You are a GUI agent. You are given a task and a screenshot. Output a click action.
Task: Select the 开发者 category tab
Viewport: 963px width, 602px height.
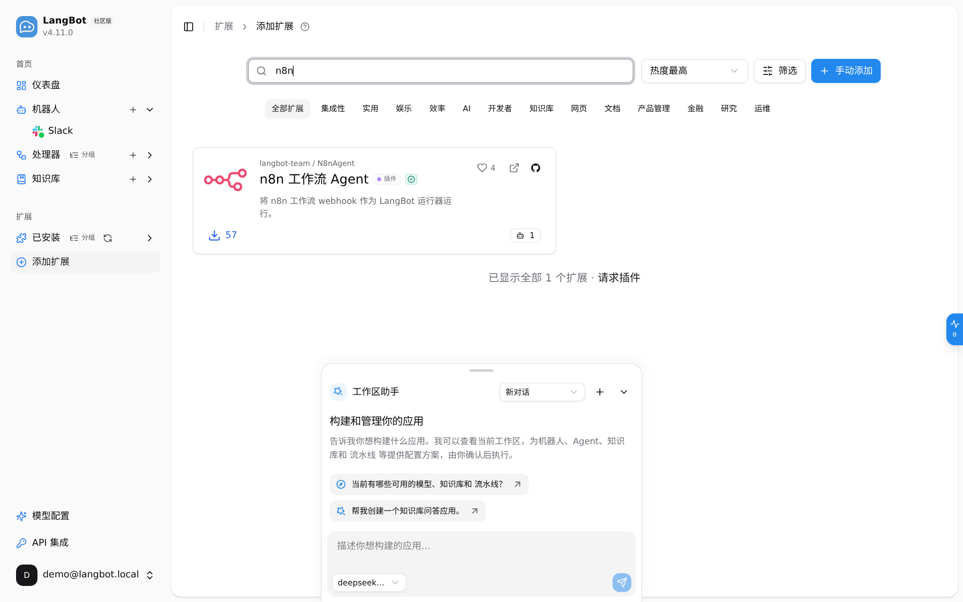(x=500, y=109)
